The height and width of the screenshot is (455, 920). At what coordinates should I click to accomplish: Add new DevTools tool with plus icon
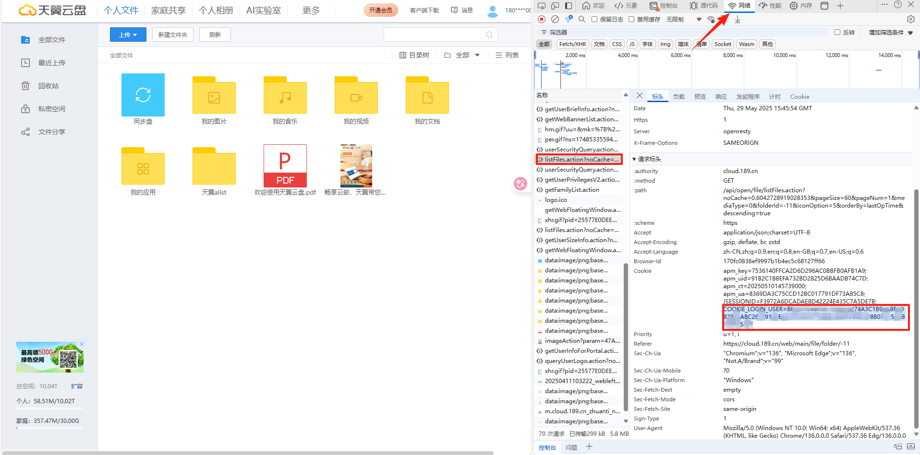click(x=840, y=6)
